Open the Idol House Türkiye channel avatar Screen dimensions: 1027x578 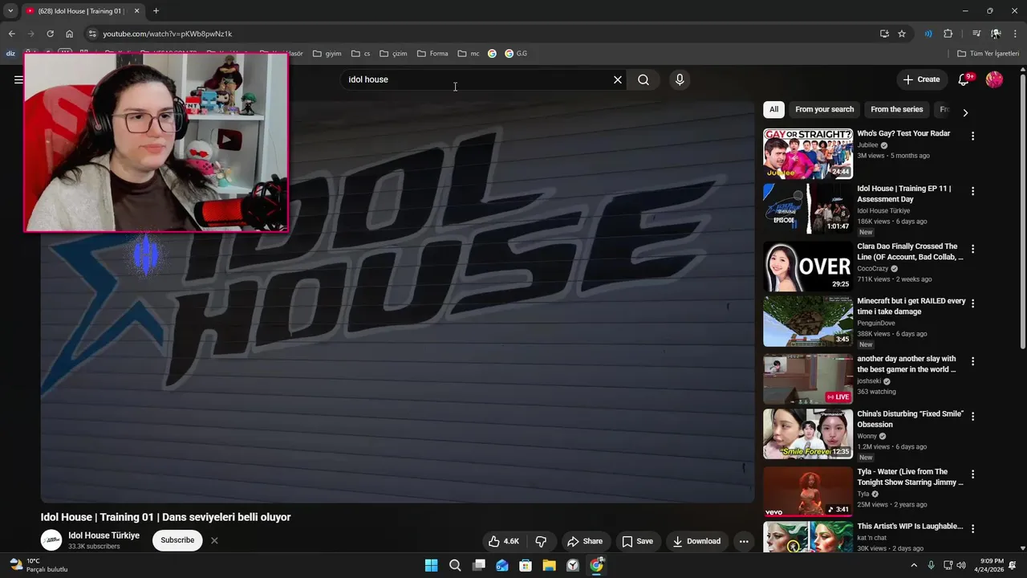click(x=51, y=540)
